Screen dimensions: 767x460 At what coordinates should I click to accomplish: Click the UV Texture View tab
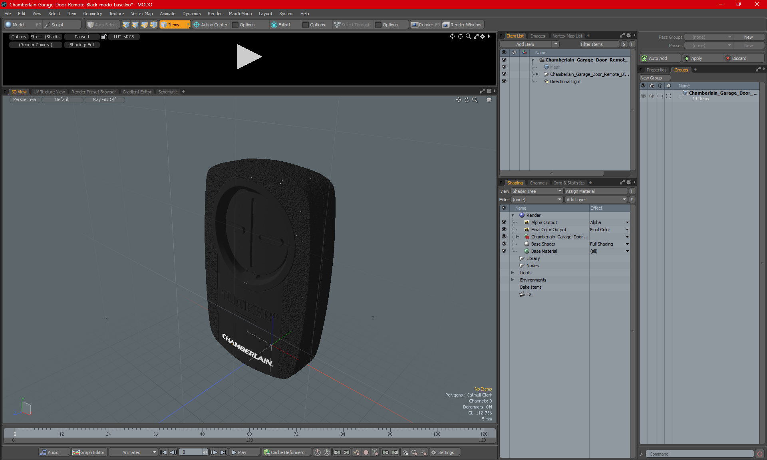click(x=48, y=91)
